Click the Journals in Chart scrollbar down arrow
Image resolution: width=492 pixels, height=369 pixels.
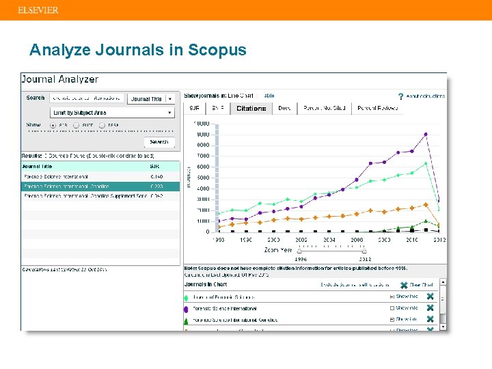click(443, 327)
